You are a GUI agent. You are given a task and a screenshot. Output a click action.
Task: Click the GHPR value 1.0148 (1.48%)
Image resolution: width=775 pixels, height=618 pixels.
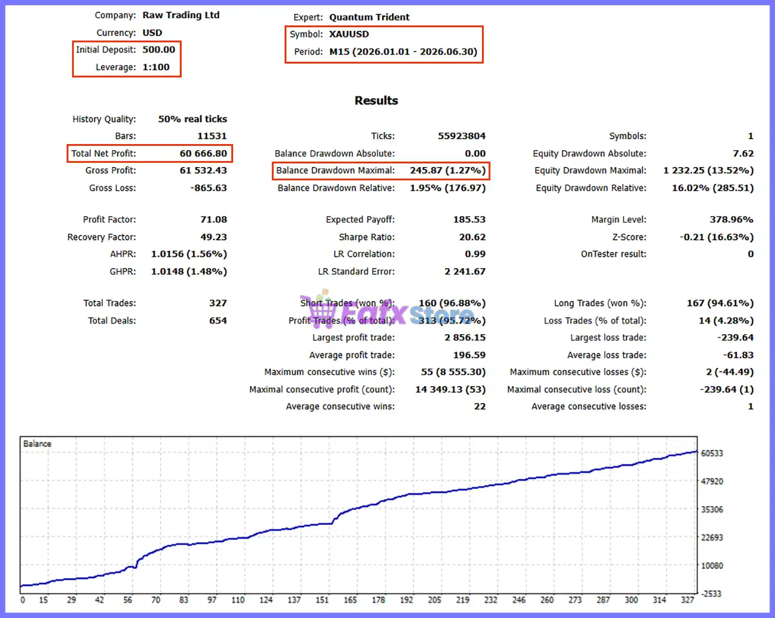pos(189,272)
